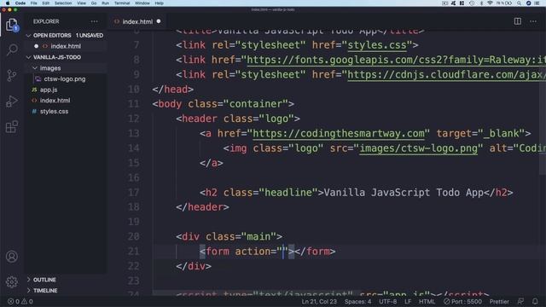Open the Go menu
The image size is (546, 307).
coord(94,3)
